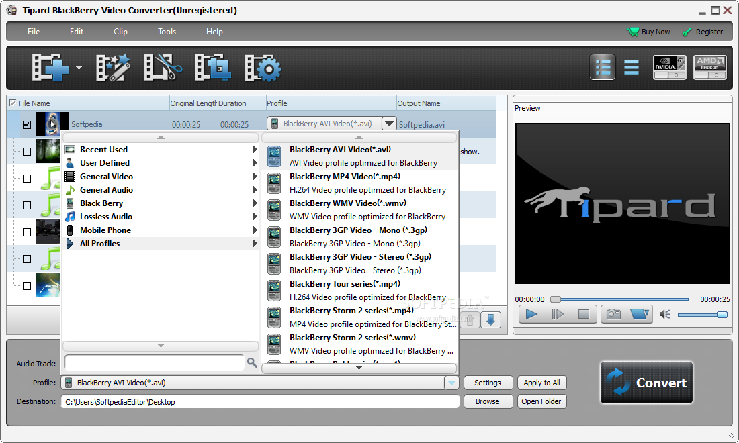Click the next frame step button
This screenshot has height=443, width=739.
pos(558,314)
